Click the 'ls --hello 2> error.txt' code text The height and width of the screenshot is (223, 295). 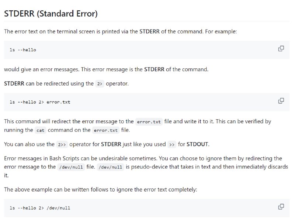(40, 102)
